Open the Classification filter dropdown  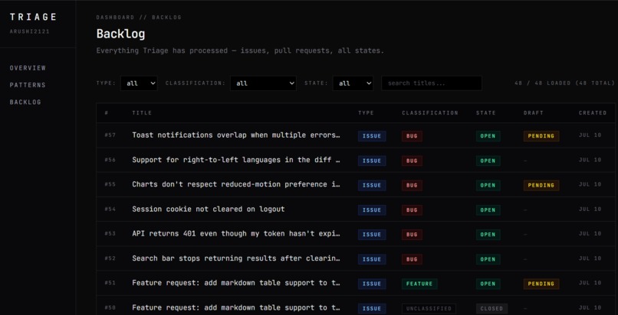(263, 83)
